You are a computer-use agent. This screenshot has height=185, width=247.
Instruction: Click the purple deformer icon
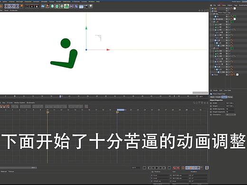[76, 6]
